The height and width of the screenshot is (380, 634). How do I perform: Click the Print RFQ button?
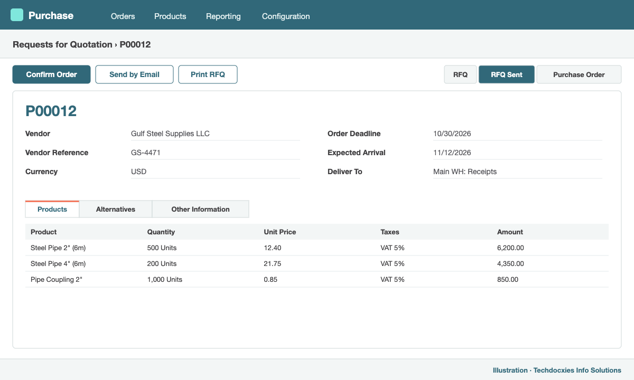click(208, 74)
